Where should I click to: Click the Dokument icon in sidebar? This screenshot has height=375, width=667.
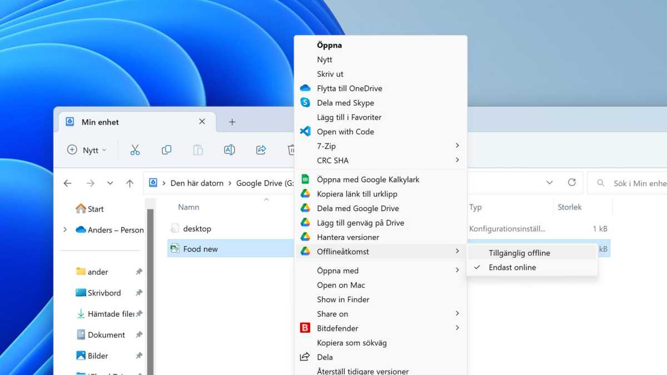coord(81,335)
